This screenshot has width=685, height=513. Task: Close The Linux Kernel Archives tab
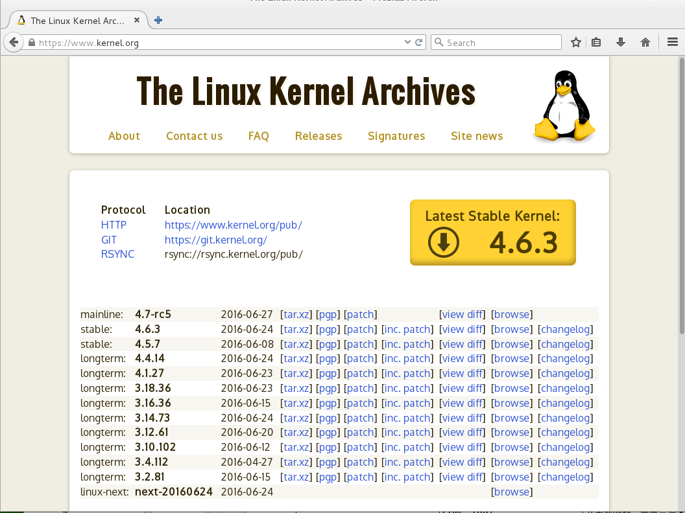(137, 20)
